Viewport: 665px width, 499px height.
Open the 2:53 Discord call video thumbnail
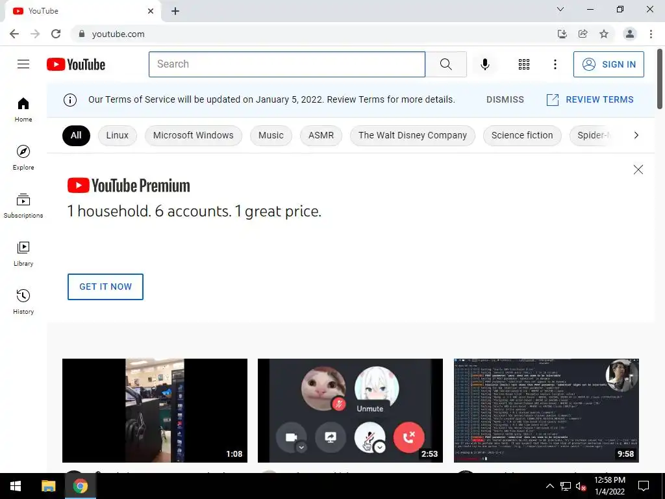coord(350,411)
